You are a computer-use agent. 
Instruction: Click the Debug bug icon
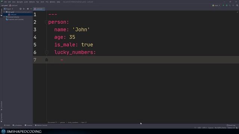coord(227,5)
